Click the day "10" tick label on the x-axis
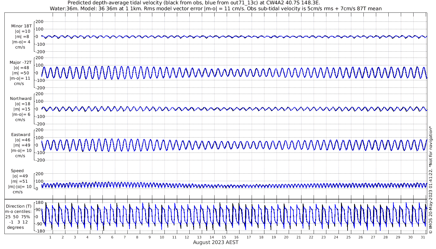This screenshot has width=436, height=249. (162, 237)
